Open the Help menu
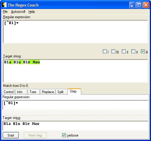Image resolution: width=151 pixels, height=141 pixels. point(32,12)
